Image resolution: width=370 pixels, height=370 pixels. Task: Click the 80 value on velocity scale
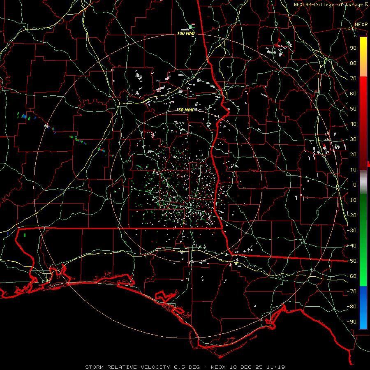[353, 63]
